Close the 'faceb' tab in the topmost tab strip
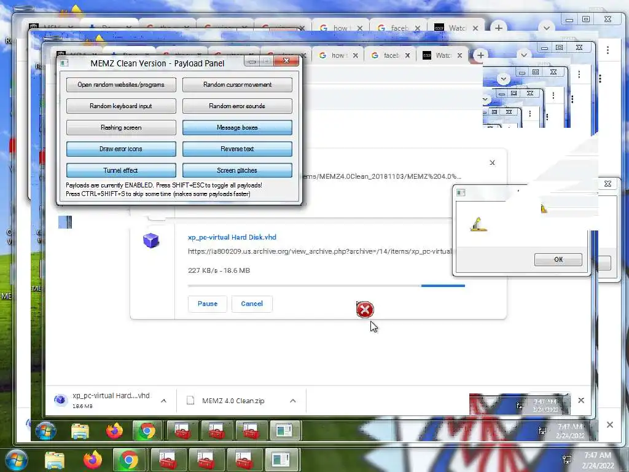The image size is (629, 472). point(418,28)
